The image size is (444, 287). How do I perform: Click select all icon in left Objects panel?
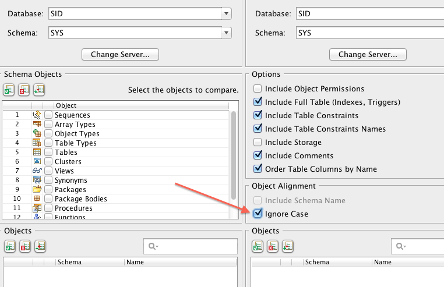click(x=10, y=246)
